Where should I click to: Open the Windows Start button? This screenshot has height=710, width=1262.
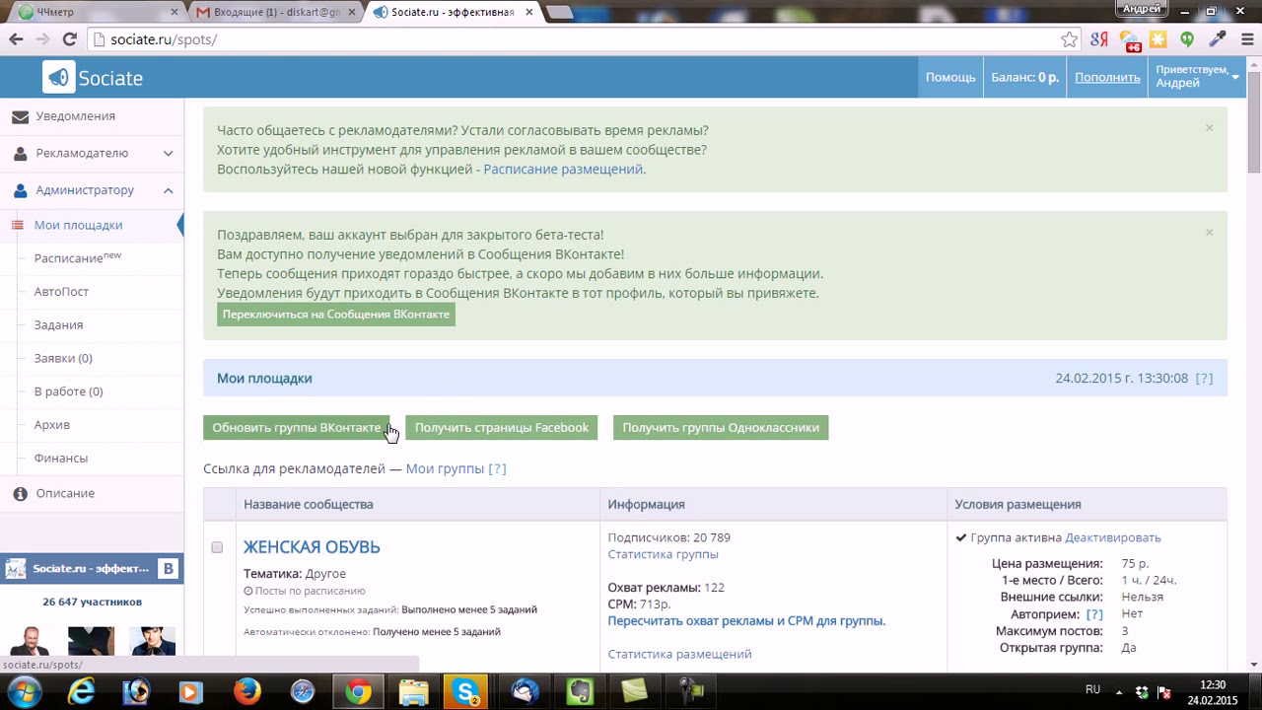coord(22,691)
